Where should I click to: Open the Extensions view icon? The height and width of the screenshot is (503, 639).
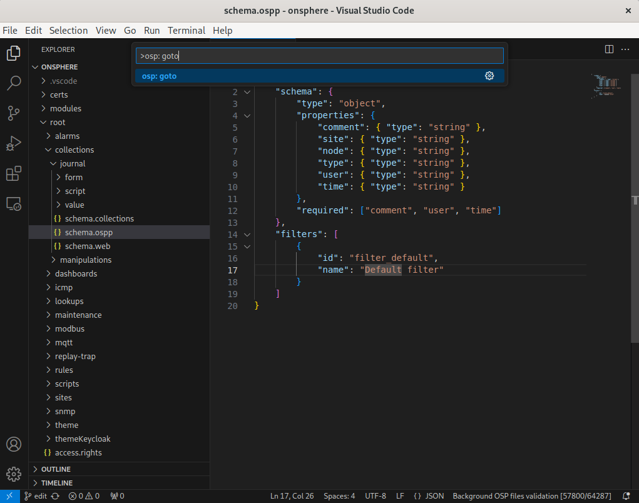pos(13,173)
